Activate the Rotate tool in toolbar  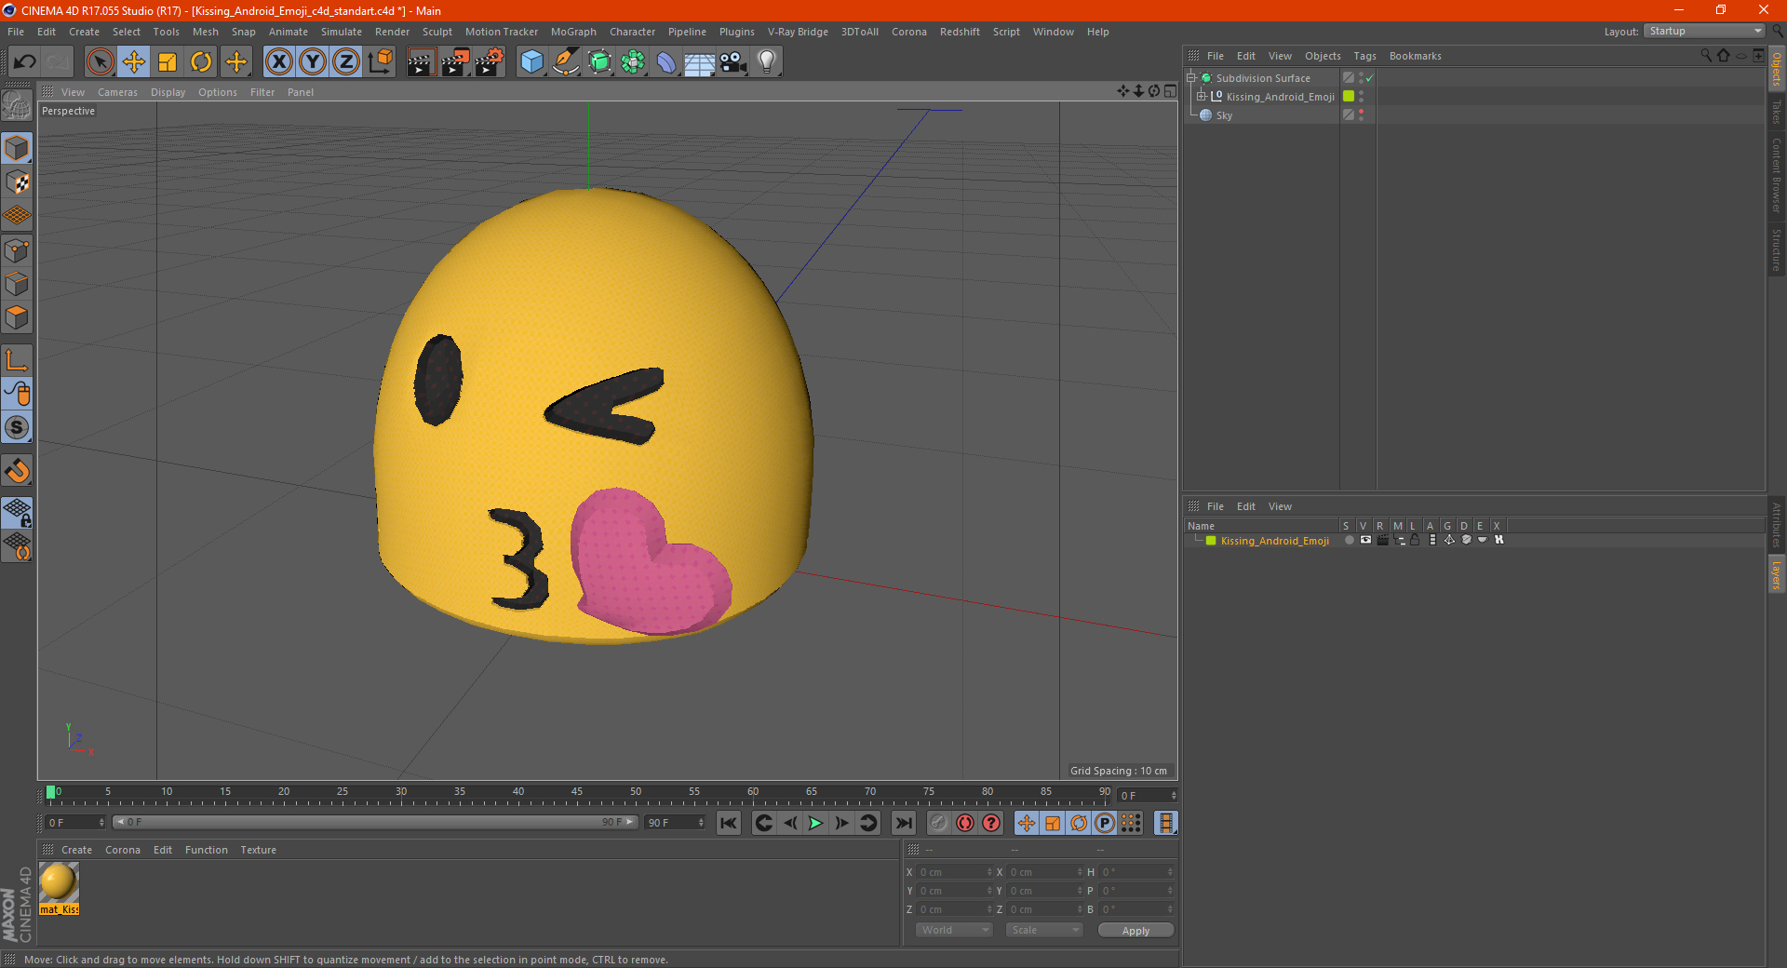click(201, 61)
